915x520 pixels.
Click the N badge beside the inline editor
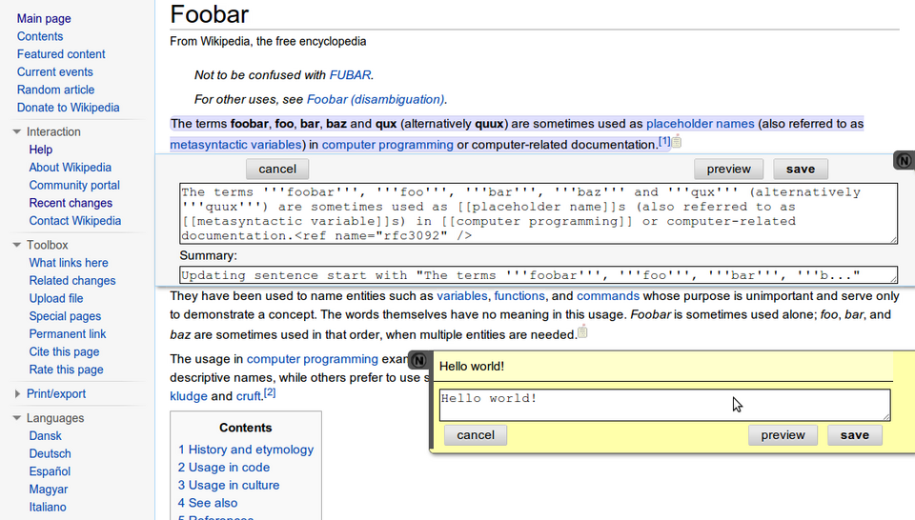pos(904,160)
